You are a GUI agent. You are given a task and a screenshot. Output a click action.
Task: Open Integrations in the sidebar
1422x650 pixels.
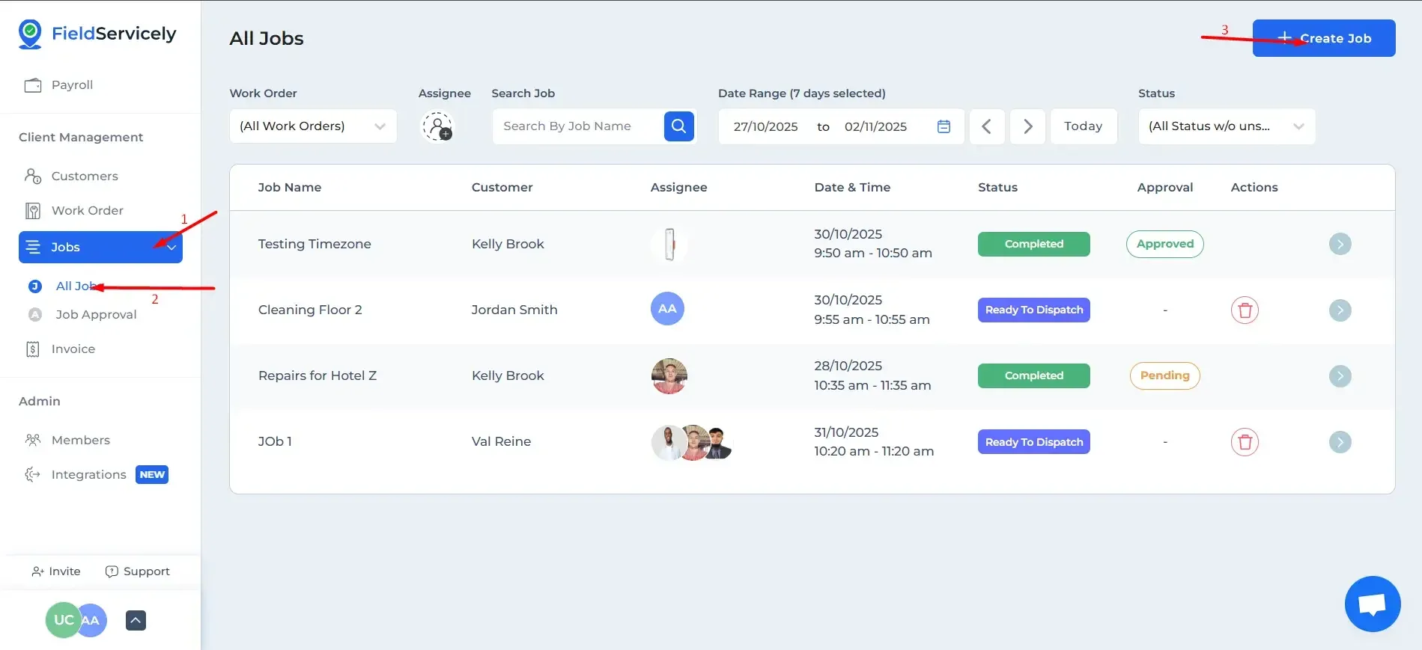[88, 474]
